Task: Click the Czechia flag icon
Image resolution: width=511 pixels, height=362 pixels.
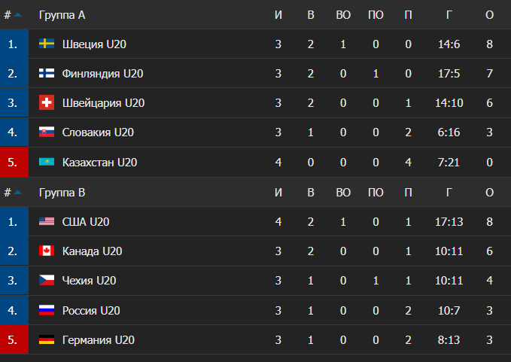Action: (x=47, y=280)
